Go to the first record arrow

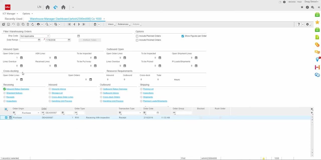pyautogui.click(x=69, y=24)
